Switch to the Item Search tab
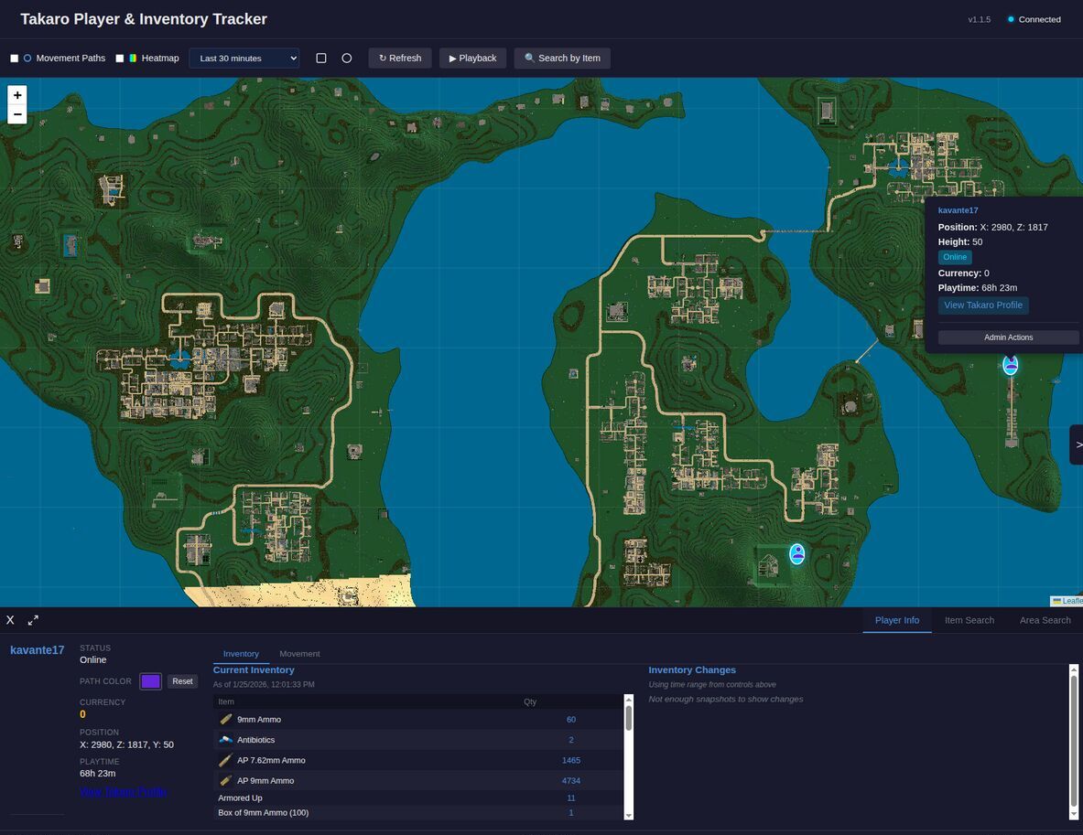The width and height of the screenshot is (1083, 835). [x=969, y=619]
